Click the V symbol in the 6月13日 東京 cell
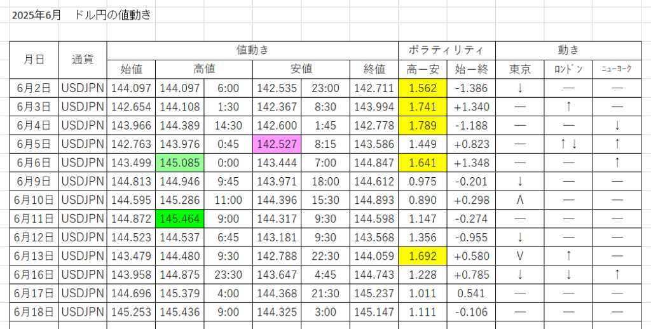 pos(520,257)
